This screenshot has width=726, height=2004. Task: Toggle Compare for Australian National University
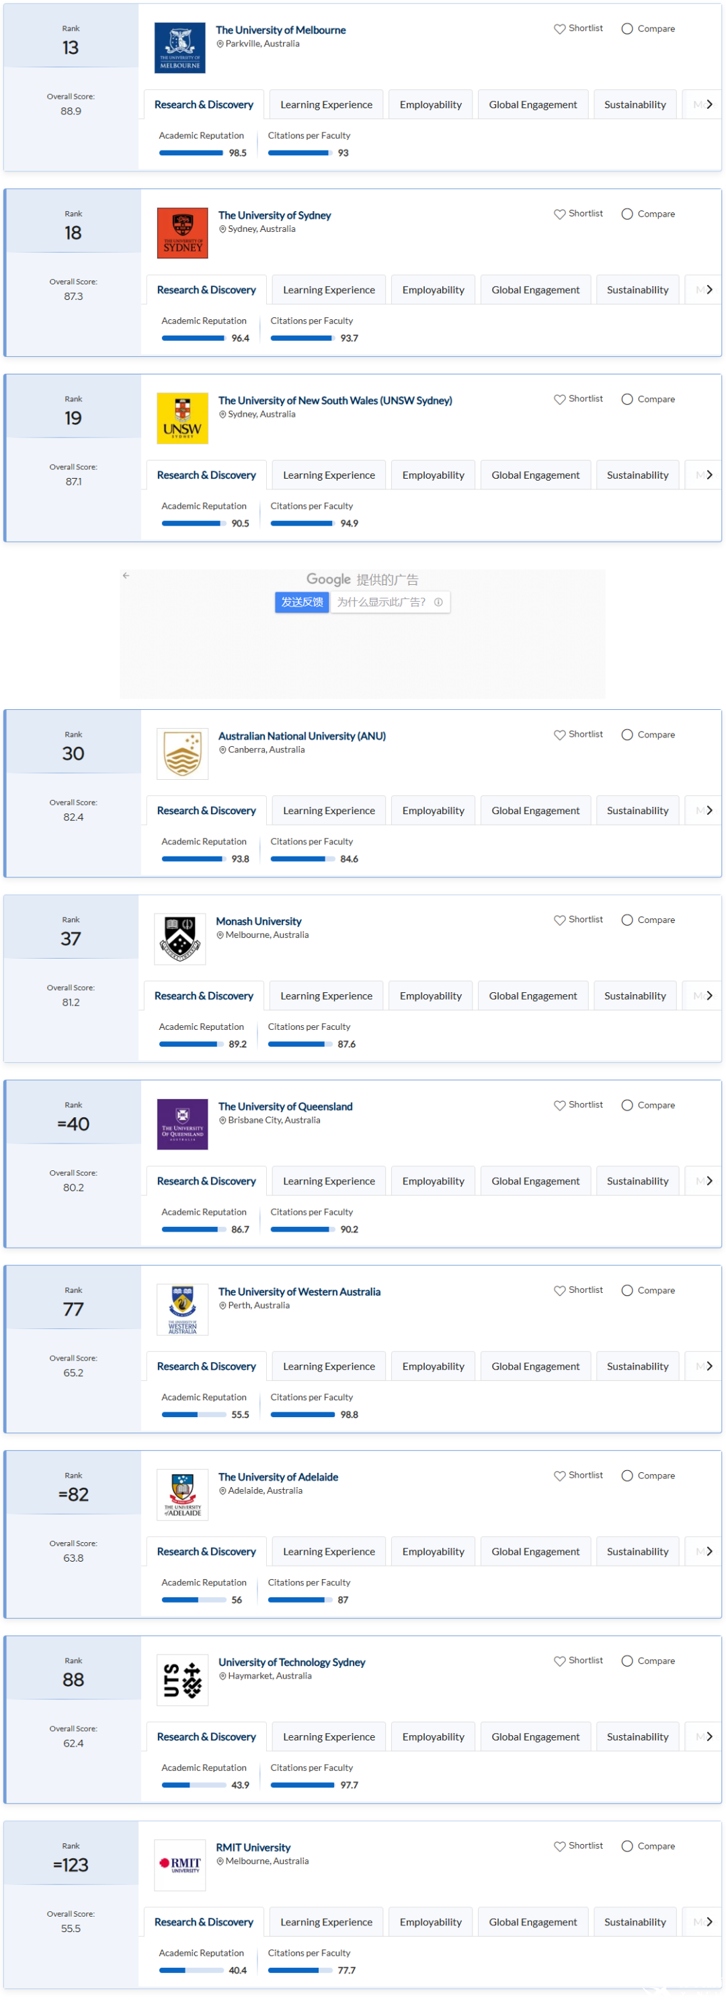tap(627, 734)
